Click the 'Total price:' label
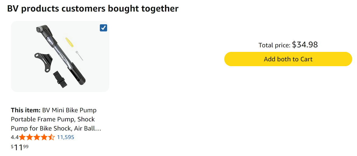The height and width of the screenshot is (156, 357). point(274,45)
